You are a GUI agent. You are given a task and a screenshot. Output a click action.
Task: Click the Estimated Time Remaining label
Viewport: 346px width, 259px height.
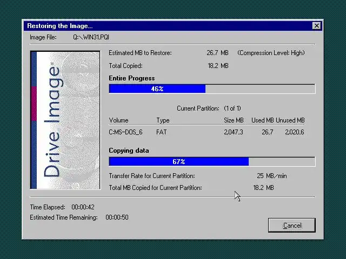pos(64,217)
